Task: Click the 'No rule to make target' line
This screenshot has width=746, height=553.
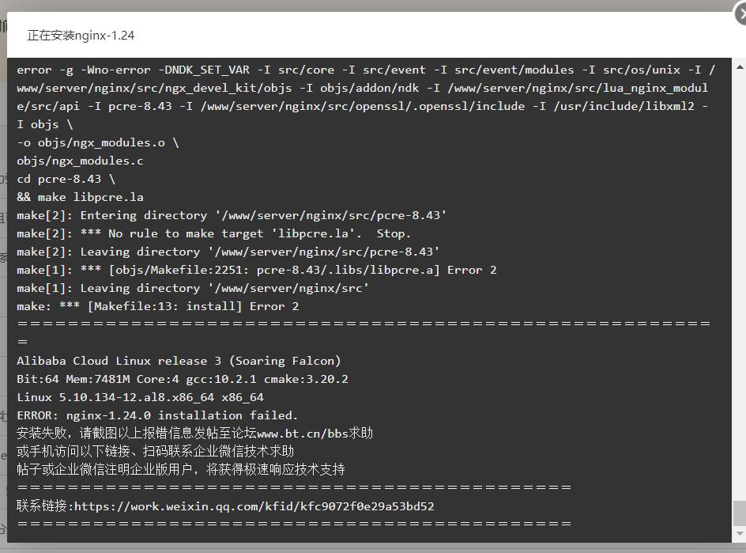Action: click(213, 234)
